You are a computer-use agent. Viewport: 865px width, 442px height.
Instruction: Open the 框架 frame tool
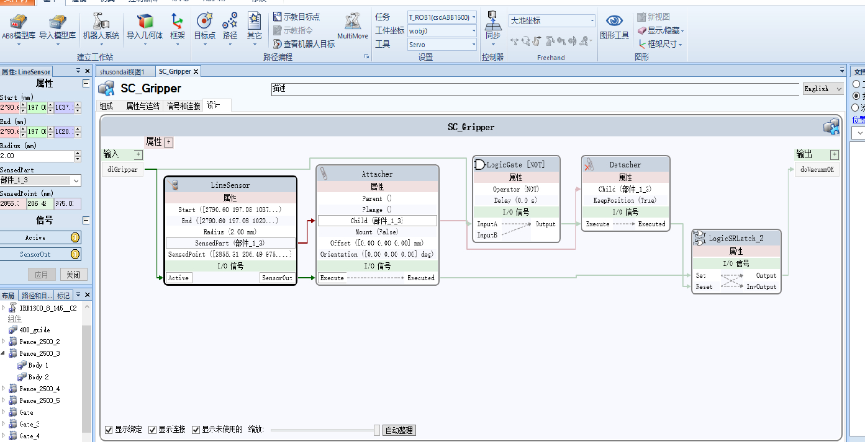click(178, 29)
